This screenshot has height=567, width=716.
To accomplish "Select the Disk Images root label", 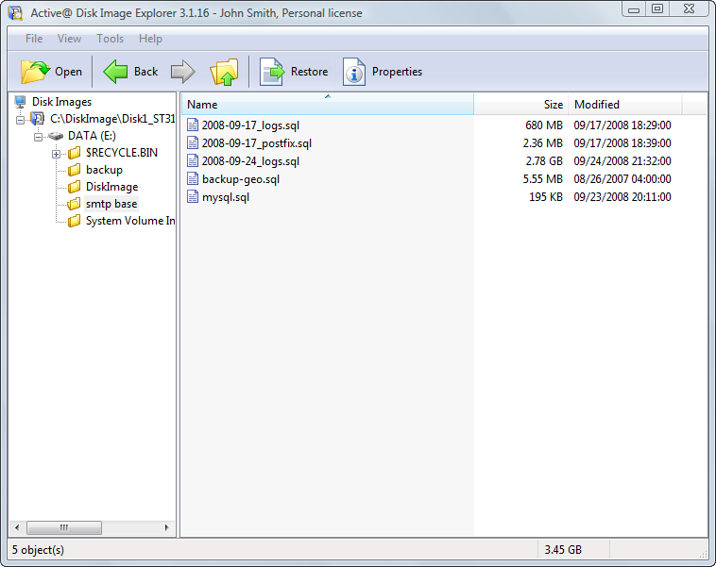I will (61, 102).
